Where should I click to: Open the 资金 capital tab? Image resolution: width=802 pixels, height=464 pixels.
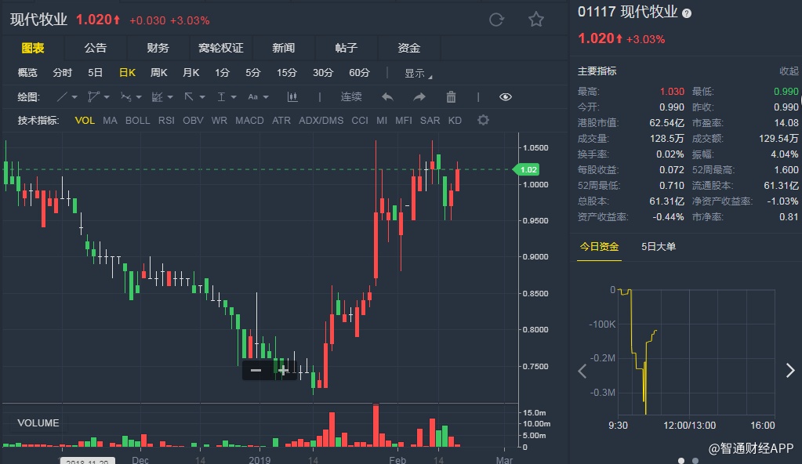(408, 48)
